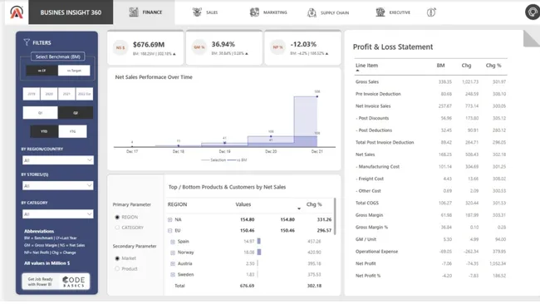The height and width of the screenshot is (304, 540).
Task: Click the $676.69M net sales value
Action: click(149, 44)
